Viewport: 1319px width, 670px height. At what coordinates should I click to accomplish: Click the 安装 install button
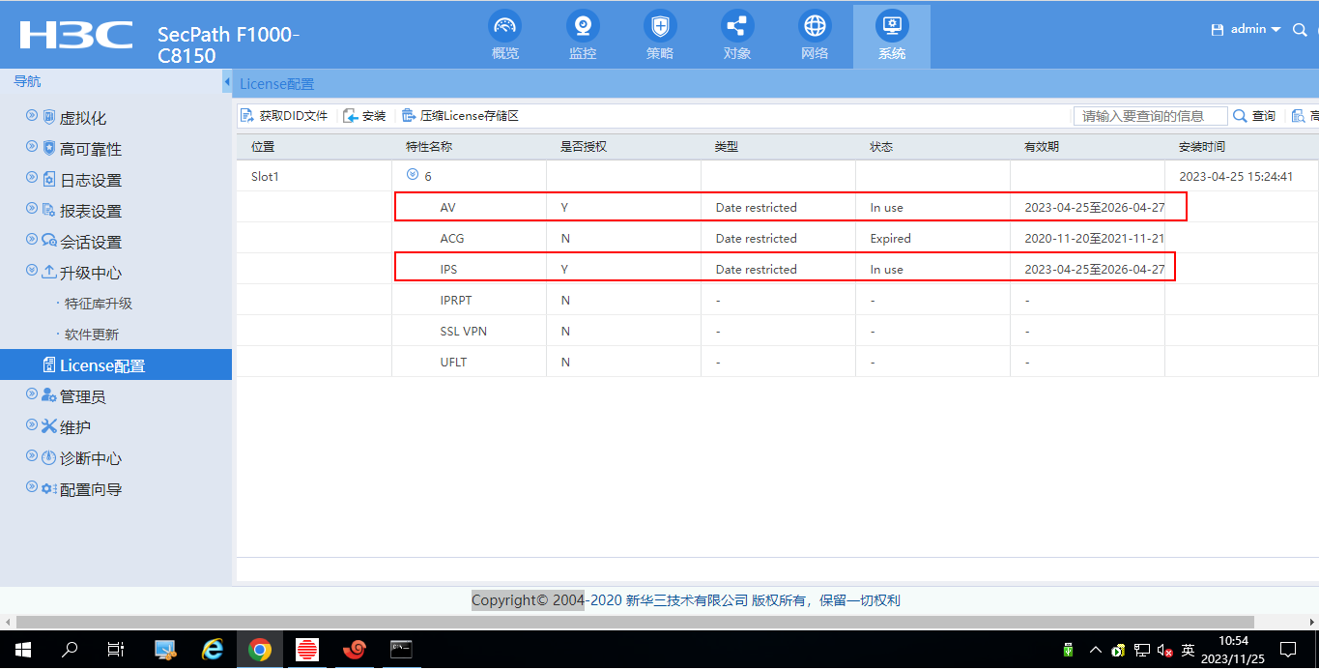pyautogui.click(x=364, y=116)
